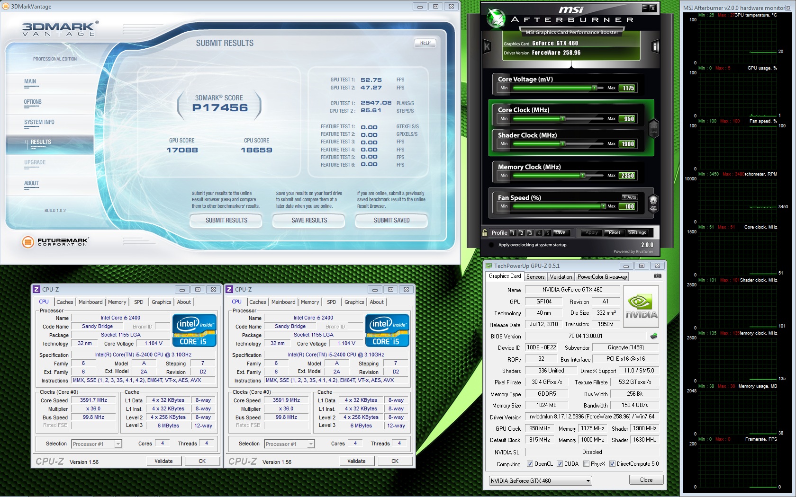796x497 pixels.
Task: Open the Sensors tab in GPU-Z
Action: coord(535,277)
